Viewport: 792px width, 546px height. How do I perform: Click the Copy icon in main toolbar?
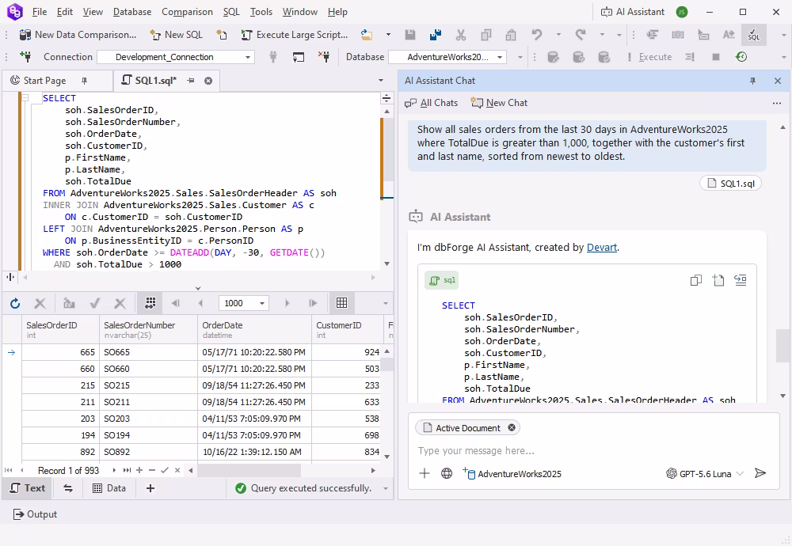pyautogui.click(x=486, y=35)
